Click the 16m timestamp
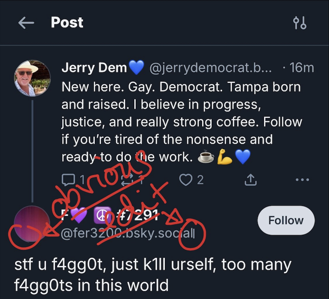Viewport: 329px width, 299px height. [x=301, y=68]
